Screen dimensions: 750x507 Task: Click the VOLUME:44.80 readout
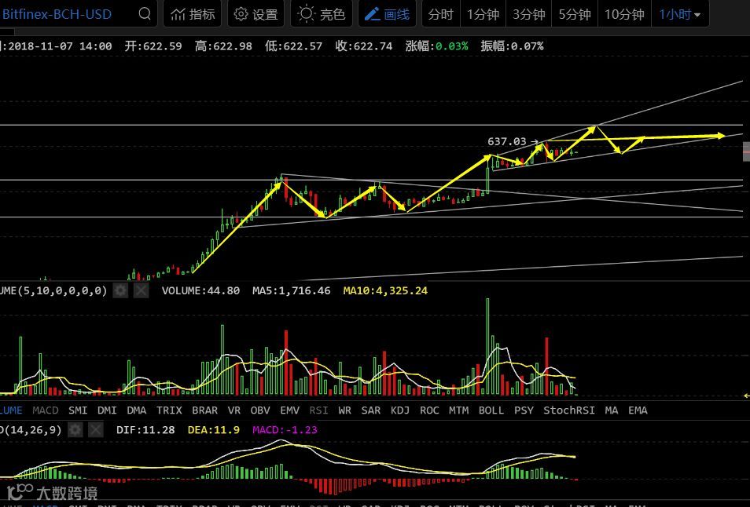(201, 290)
